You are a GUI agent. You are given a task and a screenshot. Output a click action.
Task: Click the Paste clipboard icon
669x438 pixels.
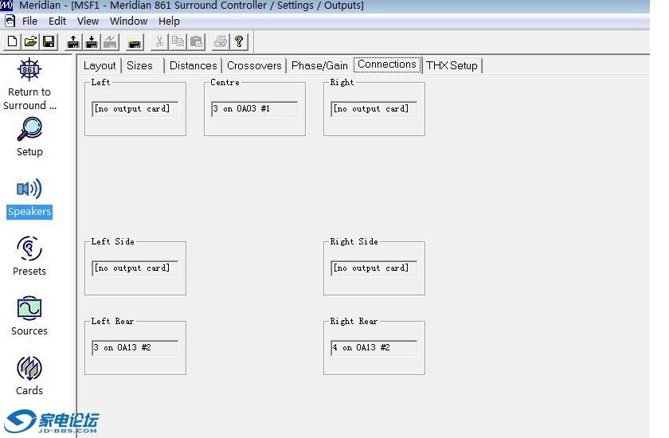[196, 41]
